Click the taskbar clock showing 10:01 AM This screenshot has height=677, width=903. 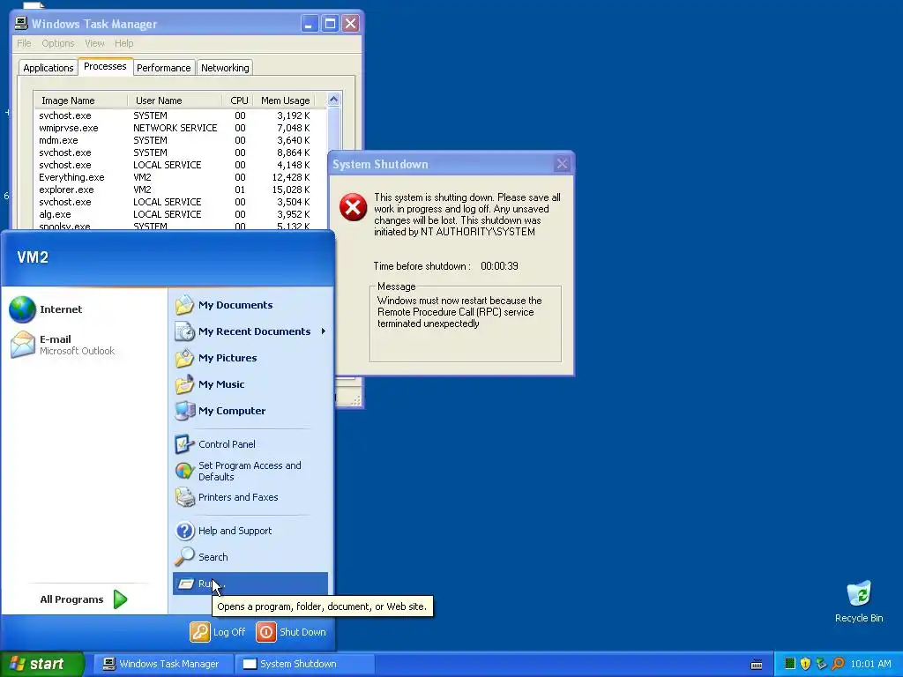(870, 664)
